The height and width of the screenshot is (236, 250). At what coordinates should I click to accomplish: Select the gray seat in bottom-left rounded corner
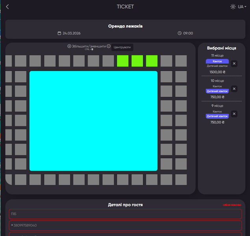point(9,180)
